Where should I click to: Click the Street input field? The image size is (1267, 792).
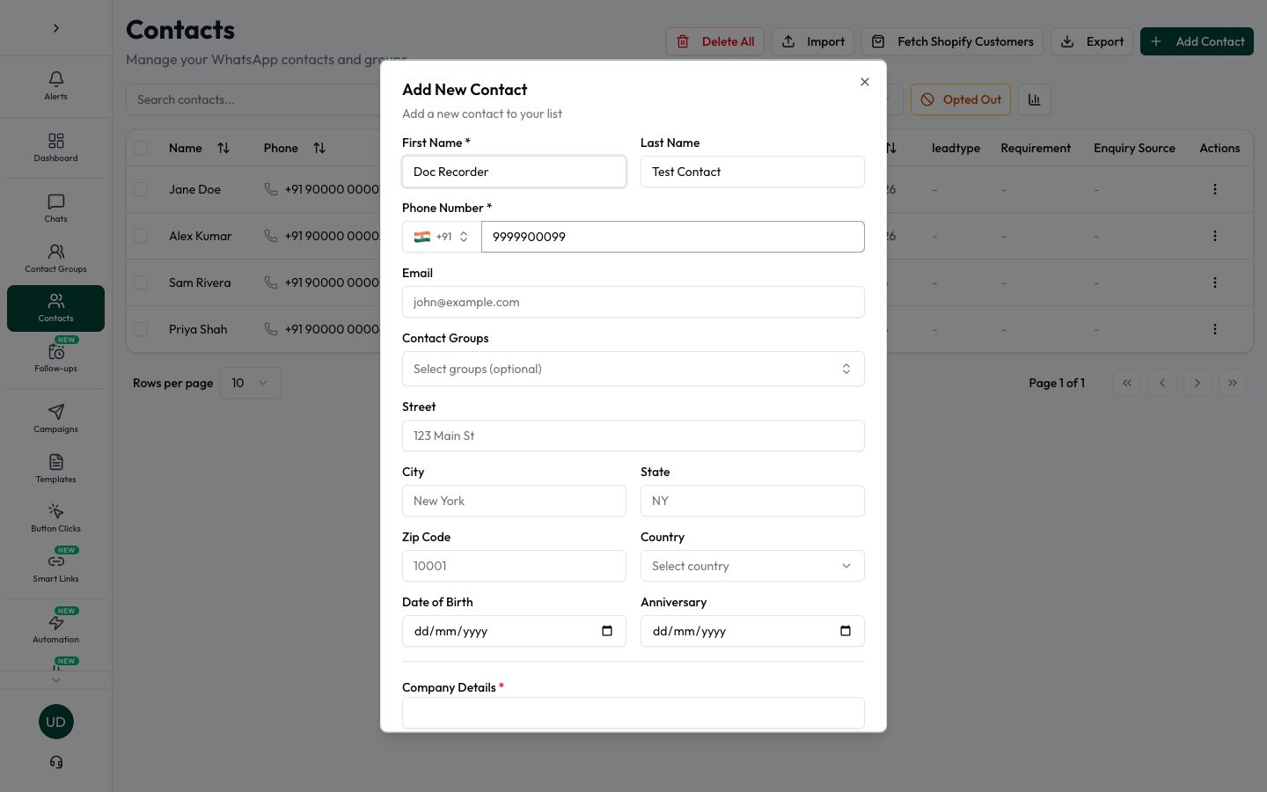[633, 436]
